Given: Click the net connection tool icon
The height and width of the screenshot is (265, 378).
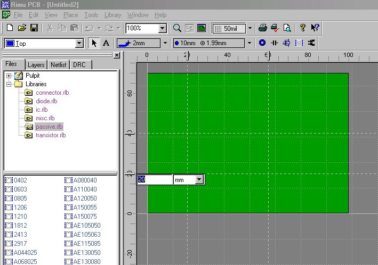Looking at the screenshot, I should (x=311, y=43).
